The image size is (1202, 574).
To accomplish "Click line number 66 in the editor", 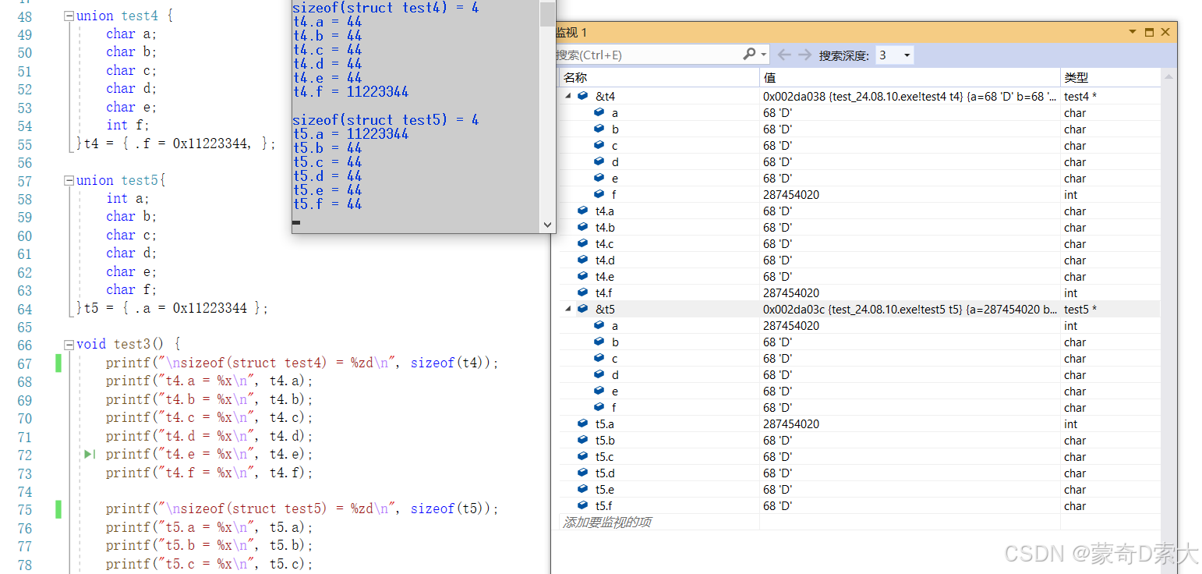I will [x=24, y=345].
